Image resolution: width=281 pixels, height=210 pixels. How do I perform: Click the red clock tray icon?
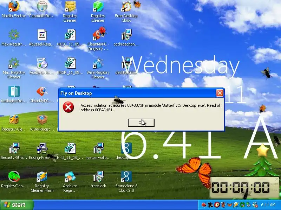217,205
